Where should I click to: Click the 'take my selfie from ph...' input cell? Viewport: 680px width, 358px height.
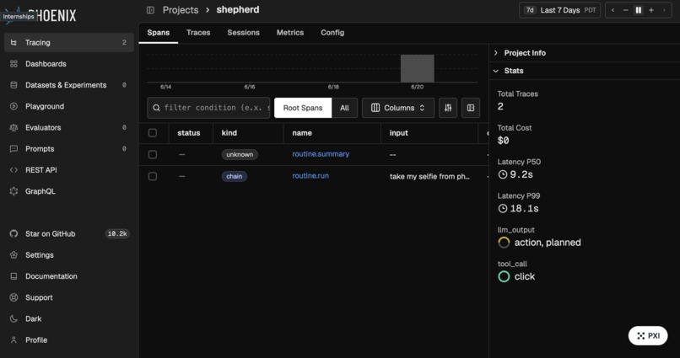coord(429,176)
